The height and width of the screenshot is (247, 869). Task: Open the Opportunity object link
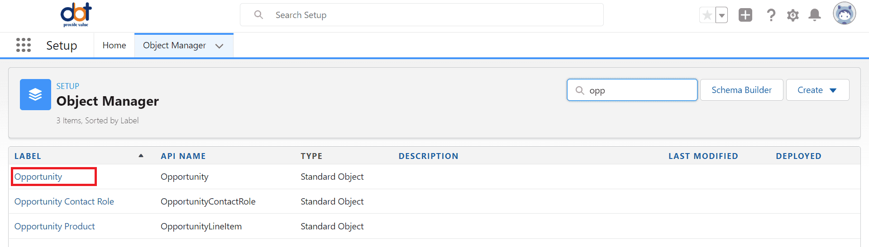click(38, 177)
